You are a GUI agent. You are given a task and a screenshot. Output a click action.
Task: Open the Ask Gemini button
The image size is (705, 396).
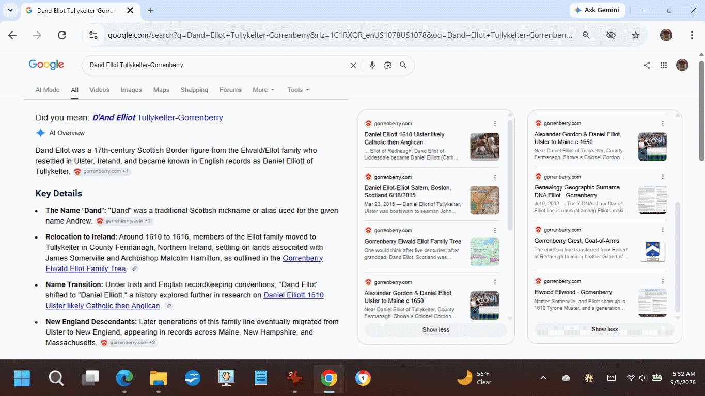coord(598,10)
